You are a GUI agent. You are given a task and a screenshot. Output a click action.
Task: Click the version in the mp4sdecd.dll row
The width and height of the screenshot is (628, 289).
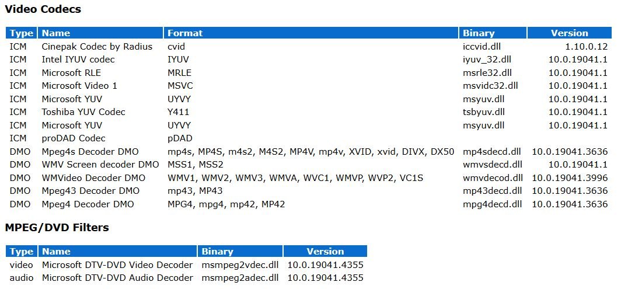570,152
